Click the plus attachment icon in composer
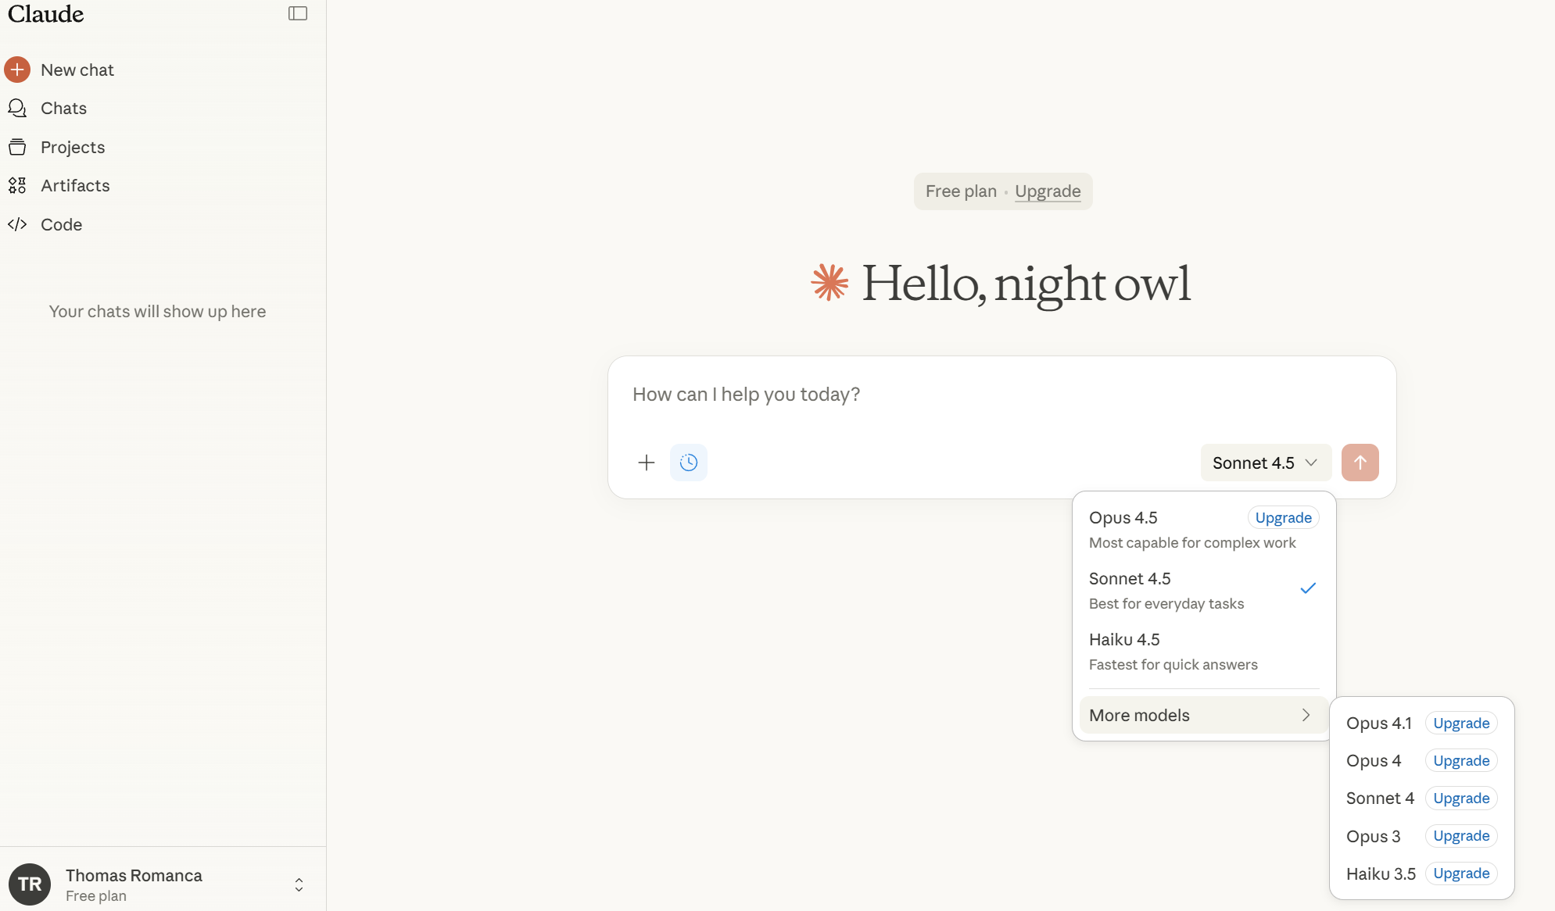Screen dimensions: 1555x911 [x=646, y=463]
